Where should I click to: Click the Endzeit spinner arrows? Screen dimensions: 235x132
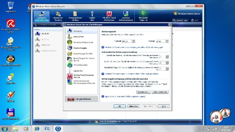pos(167,41)
